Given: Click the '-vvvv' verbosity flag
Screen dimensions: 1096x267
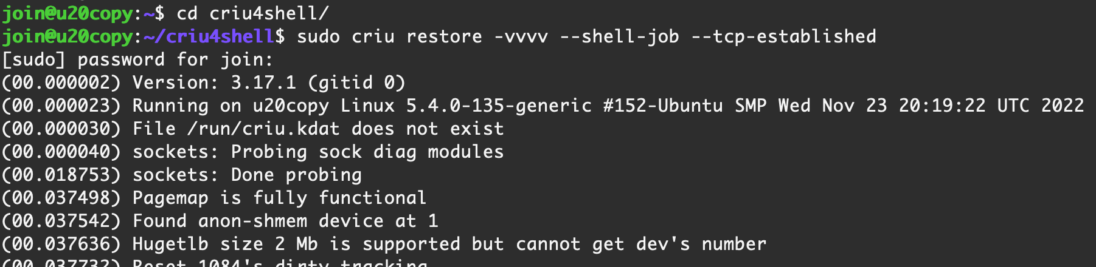Looking at the screenshot, I should point(521,36).
